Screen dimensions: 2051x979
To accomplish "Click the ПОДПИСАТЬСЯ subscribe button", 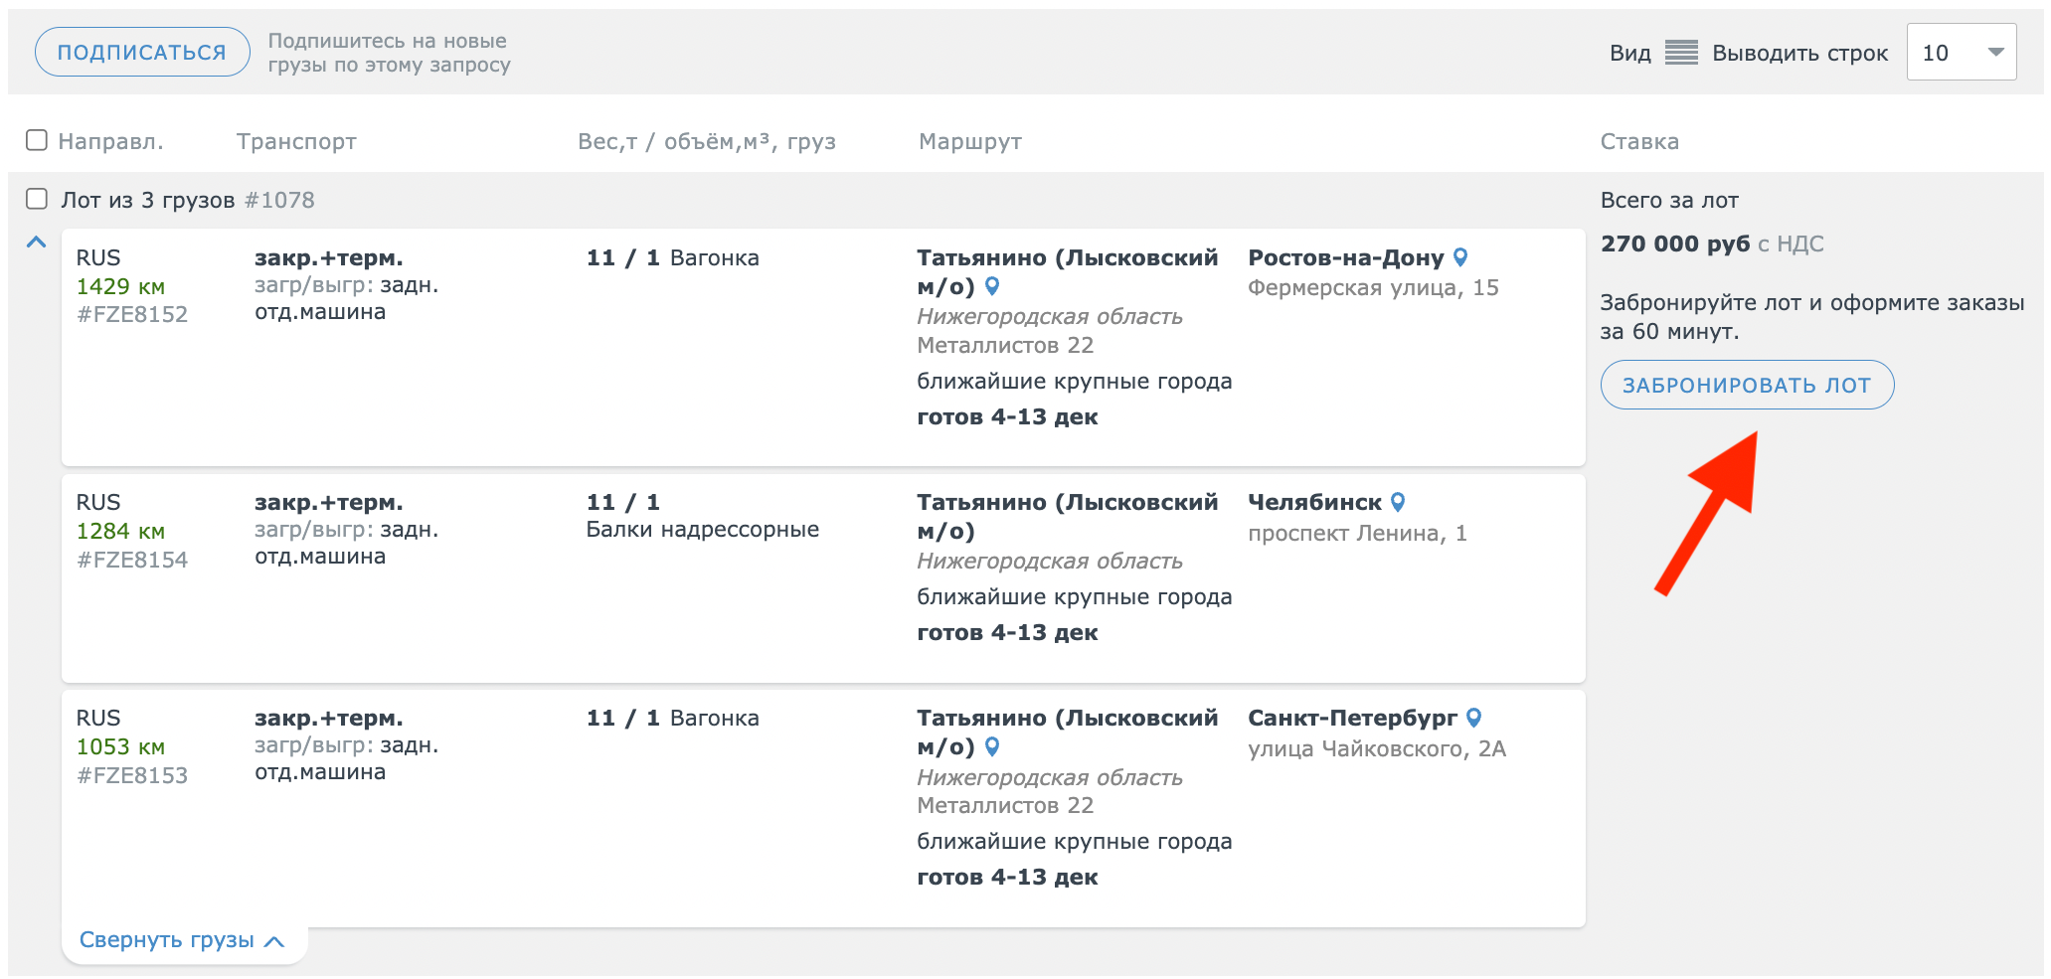I will tap(142, 52).
